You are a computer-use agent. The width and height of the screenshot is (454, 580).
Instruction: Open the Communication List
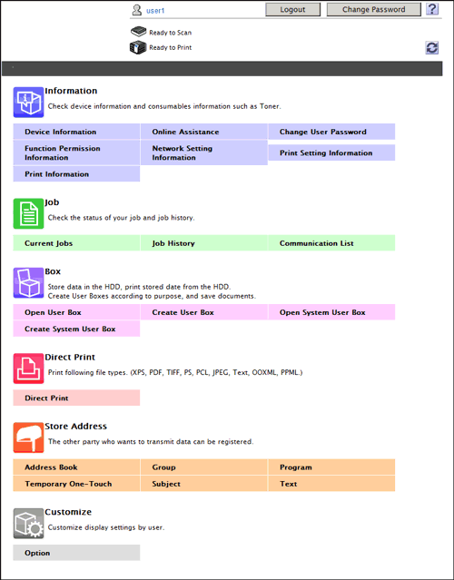(331, 243)
